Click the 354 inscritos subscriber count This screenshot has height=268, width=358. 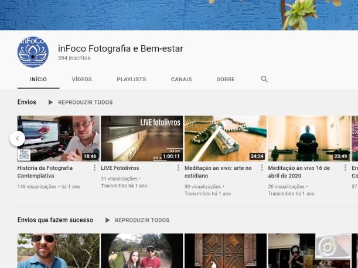click(x=74, y=58)
